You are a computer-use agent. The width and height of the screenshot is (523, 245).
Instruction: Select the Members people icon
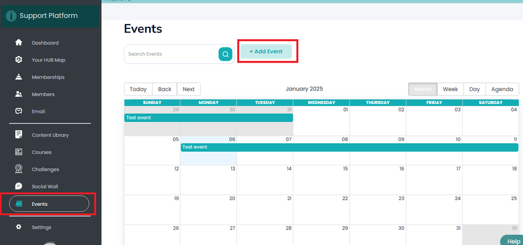19,94
